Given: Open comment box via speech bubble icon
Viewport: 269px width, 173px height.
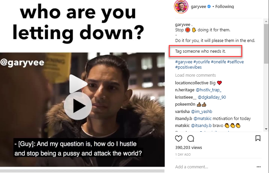Looking at the screenshot, I should click(x=190, y=138).
